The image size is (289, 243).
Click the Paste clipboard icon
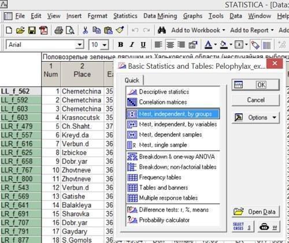click(108, 31)
